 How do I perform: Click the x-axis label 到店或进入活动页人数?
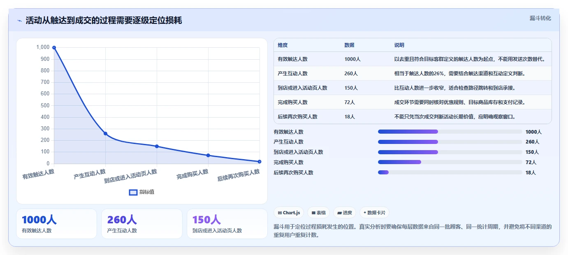130,176
